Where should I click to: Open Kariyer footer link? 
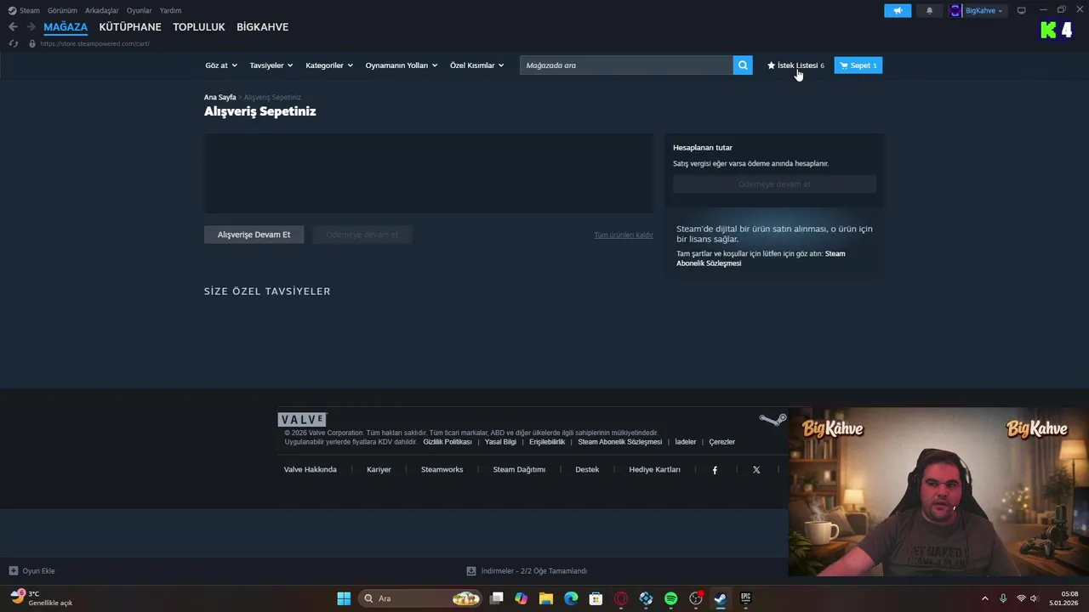[379, 470]
